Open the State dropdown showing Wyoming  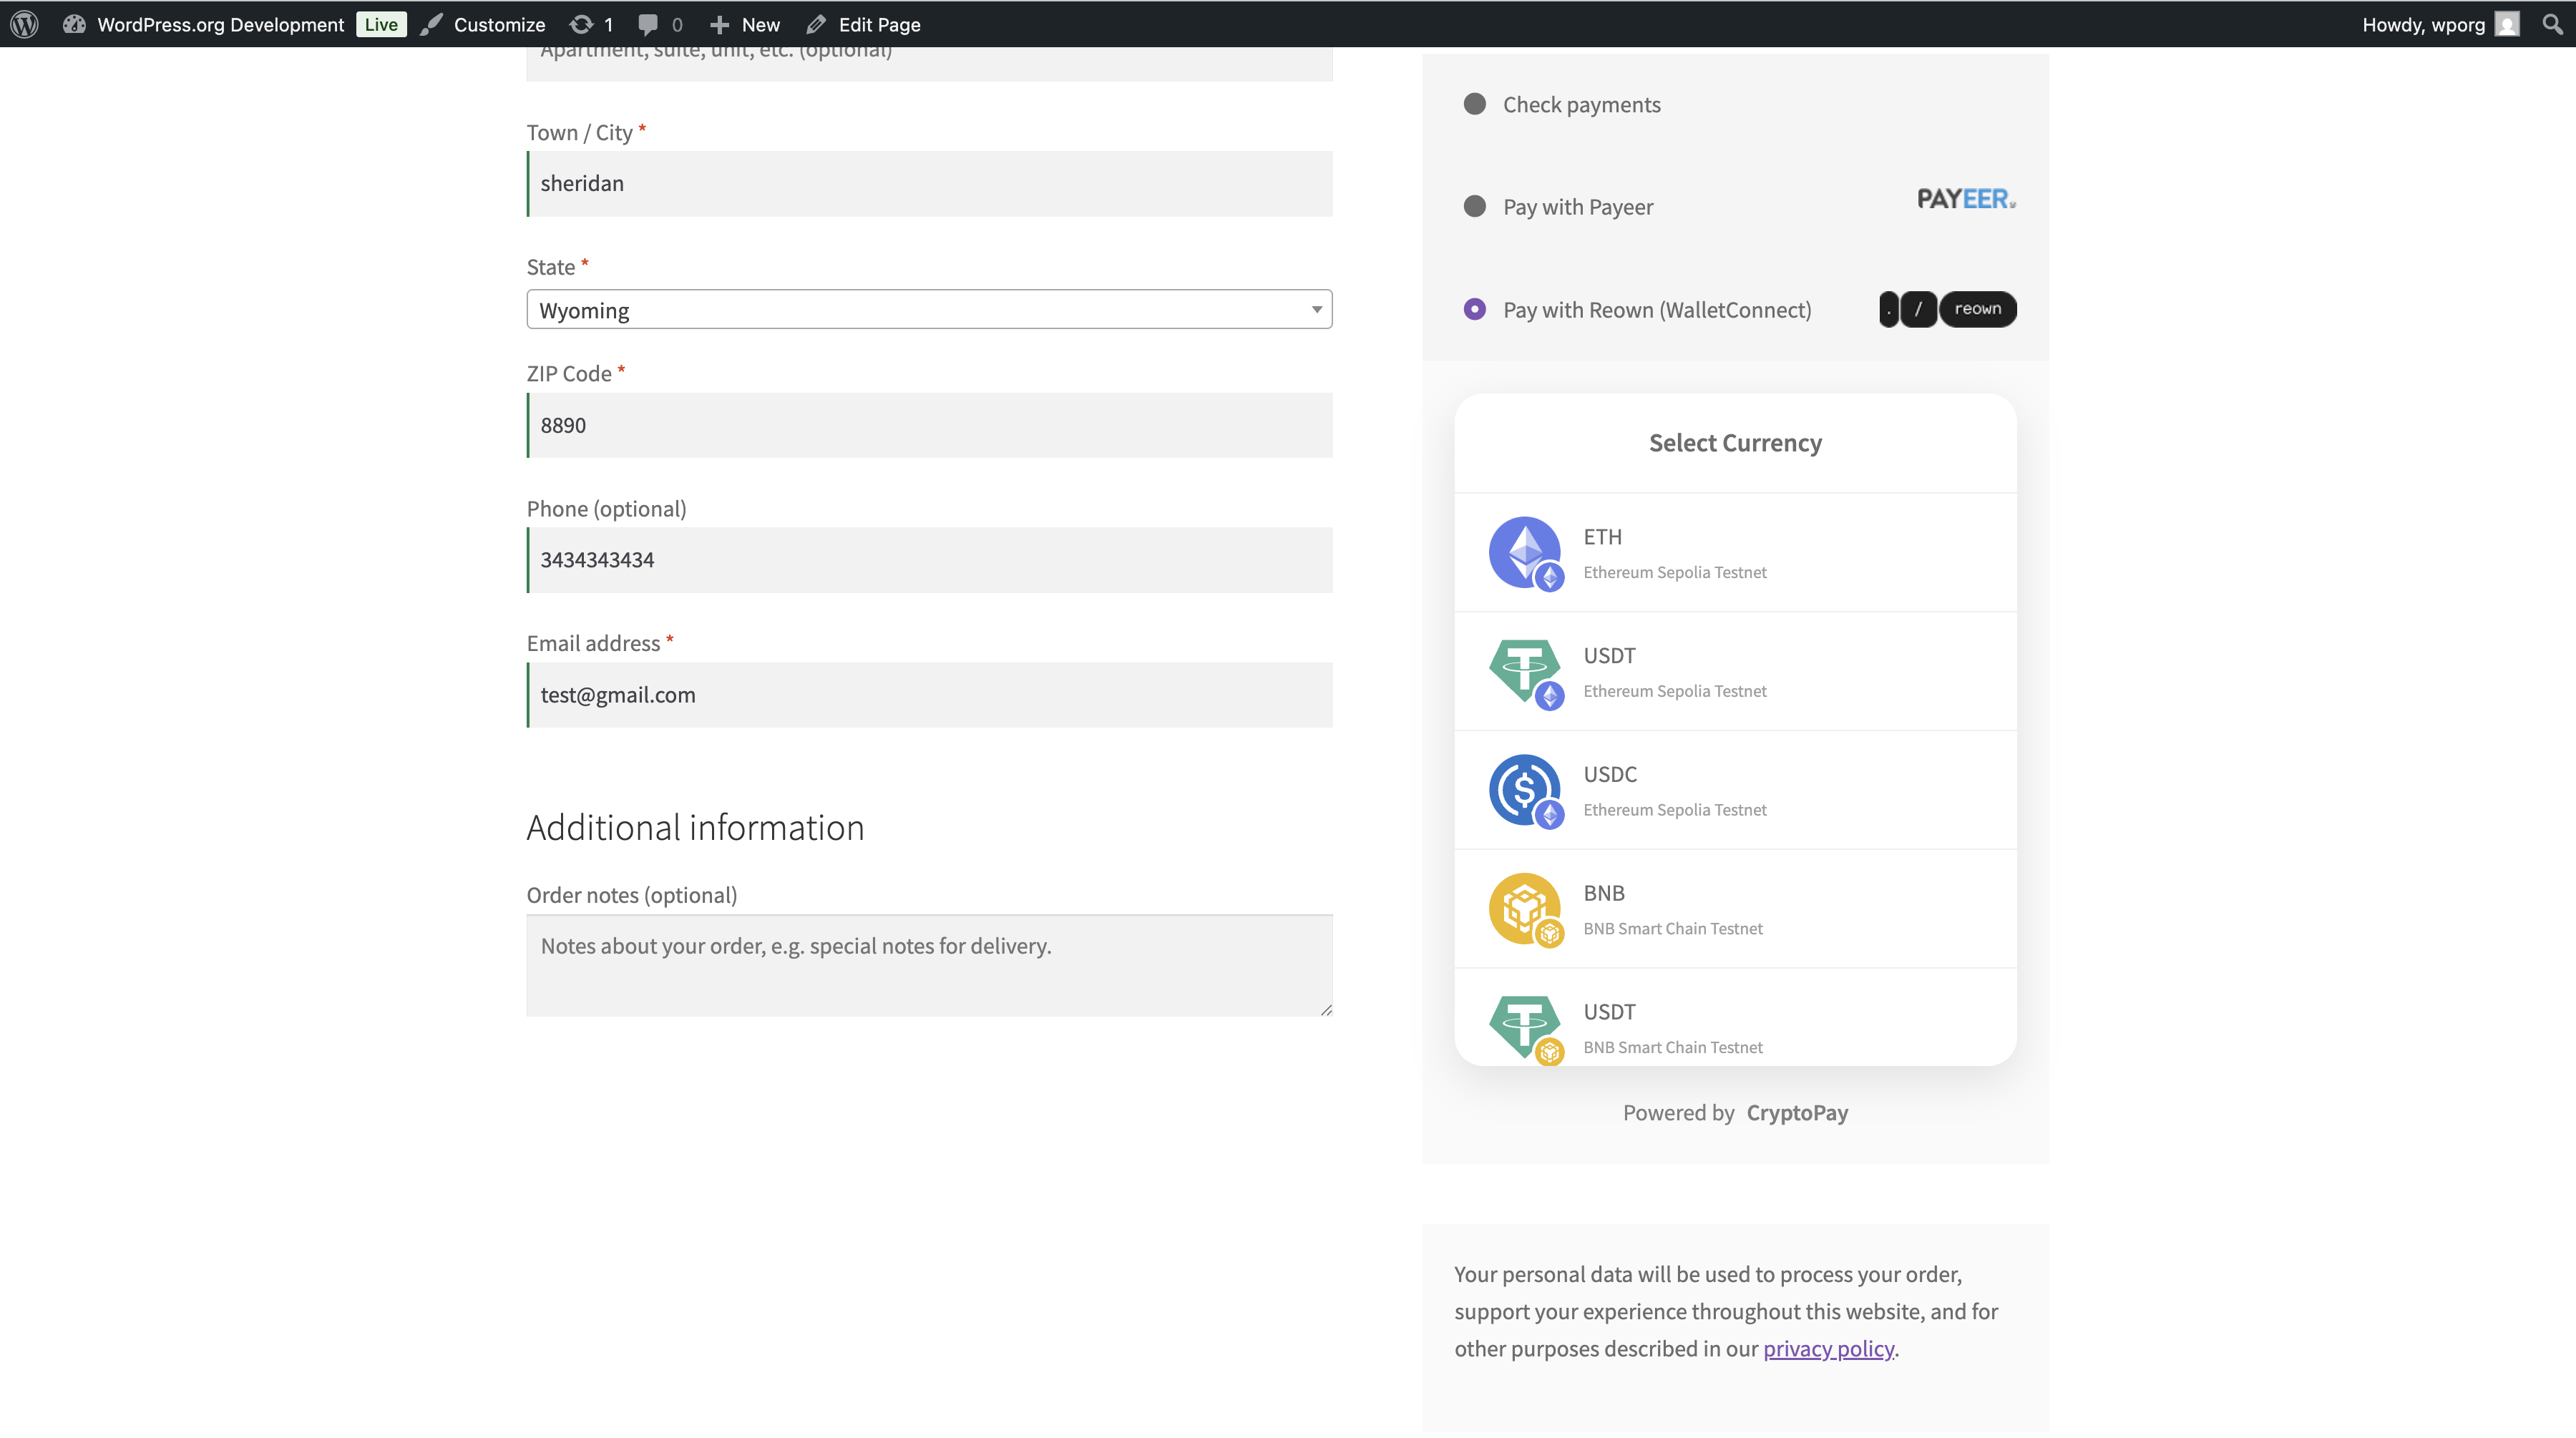[928, 309]
